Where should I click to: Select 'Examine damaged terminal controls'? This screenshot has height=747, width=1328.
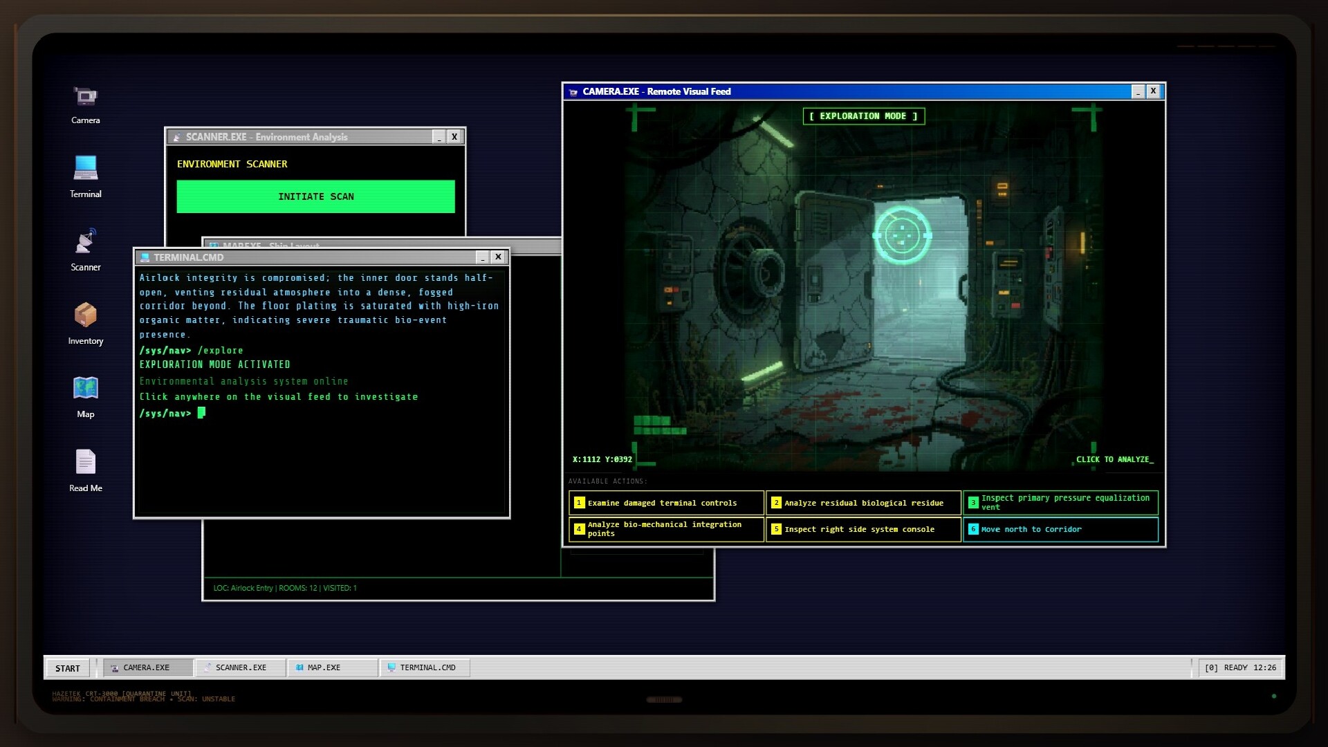666,503
